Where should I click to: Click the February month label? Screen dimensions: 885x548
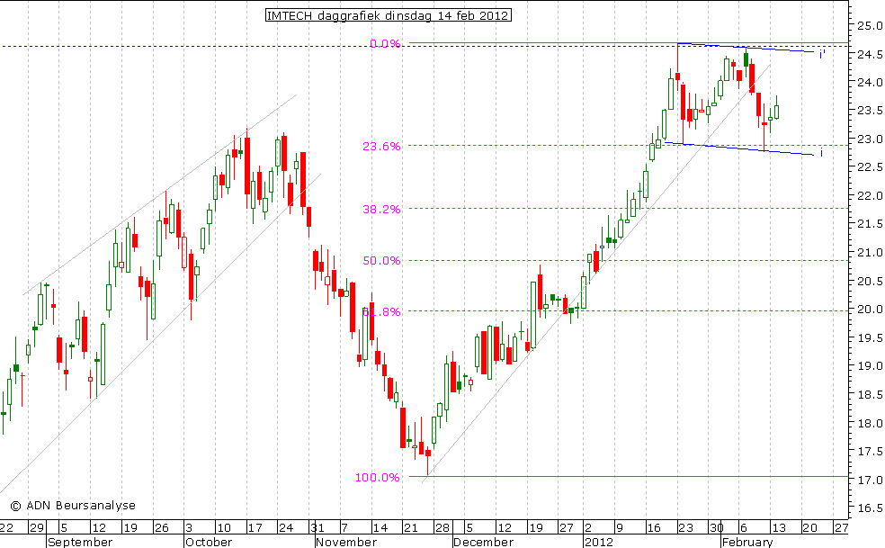(747, 543)
